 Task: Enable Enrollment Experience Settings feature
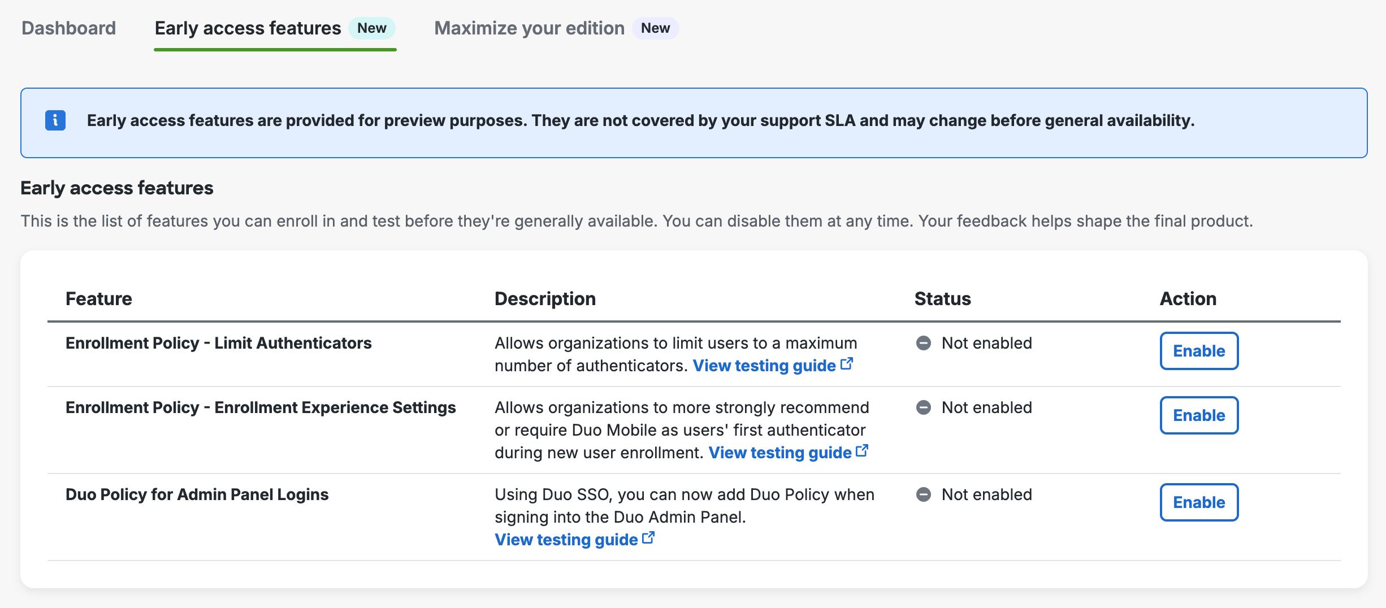pos(1199,415)
